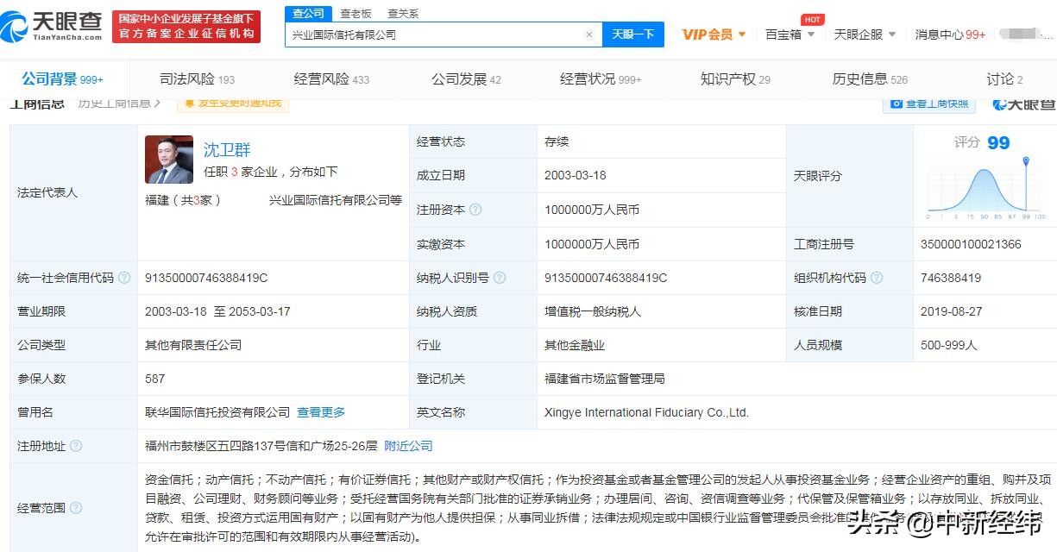This screenshot has height=552, width=1057.
Task: Select the registration number 350000100021366
Action: (971, 244)
